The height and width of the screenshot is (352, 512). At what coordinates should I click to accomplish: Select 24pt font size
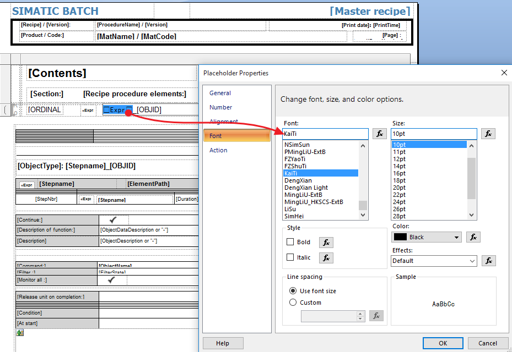tap(429, 202)
